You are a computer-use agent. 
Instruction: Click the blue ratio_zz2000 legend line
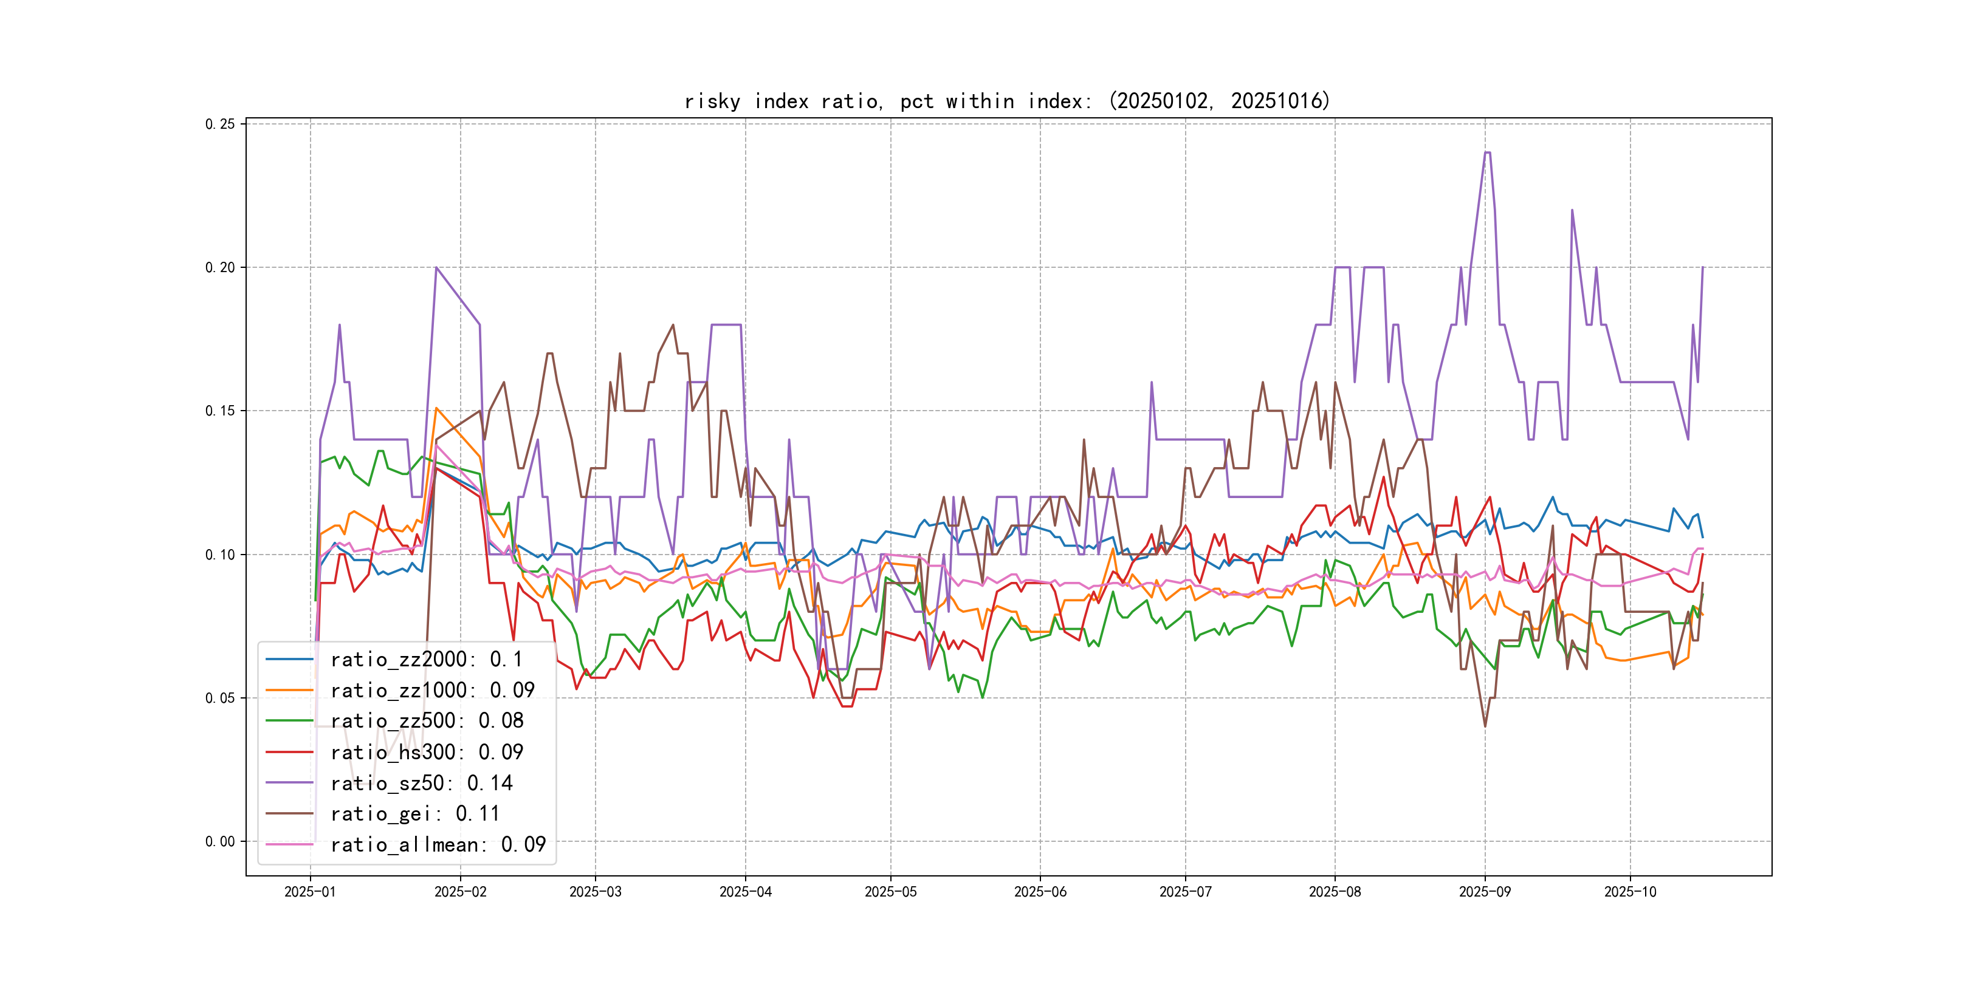pos(290,659)
